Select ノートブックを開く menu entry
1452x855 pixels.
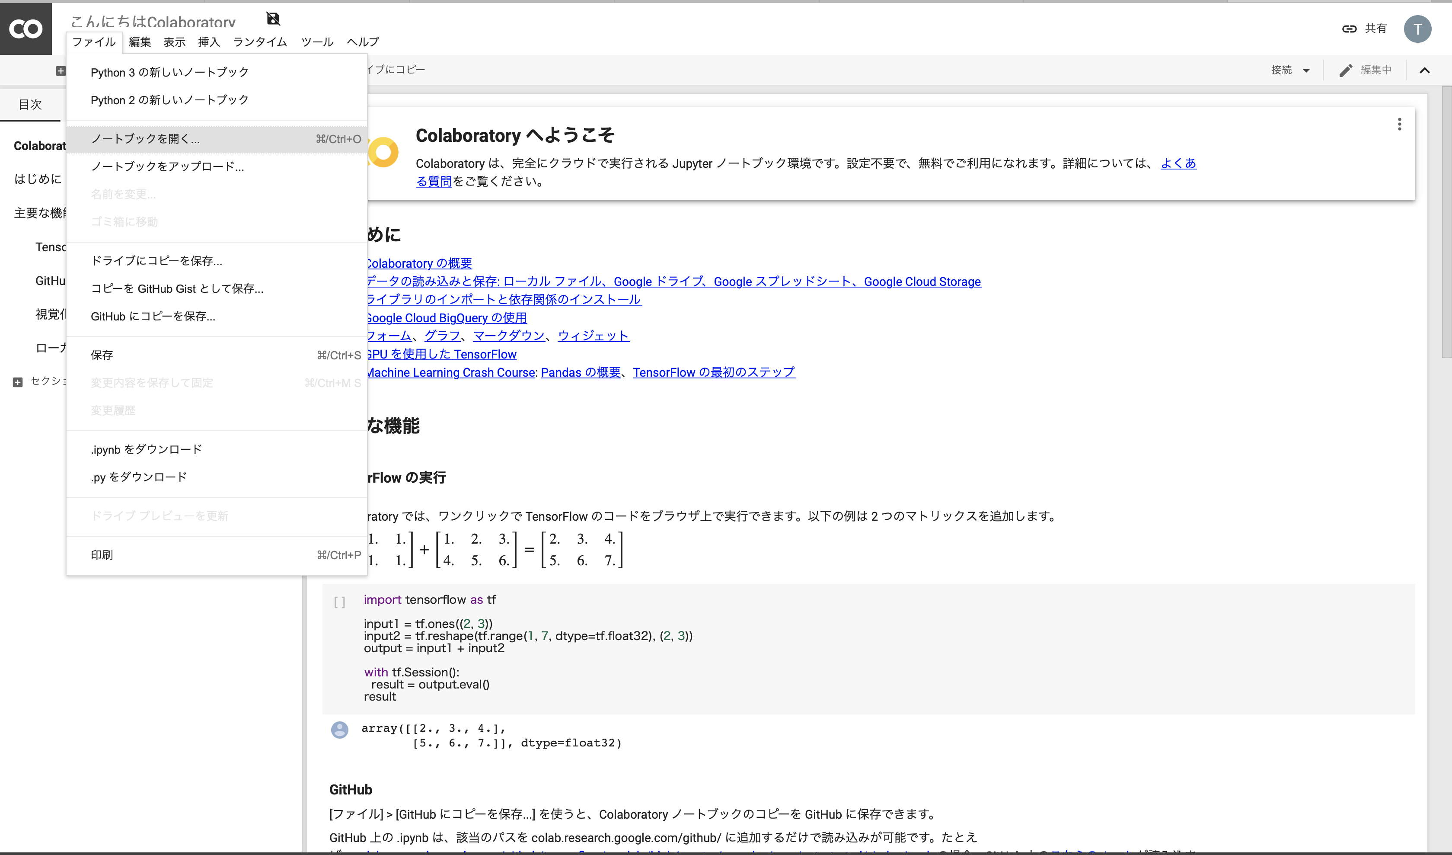coord(145,139)
